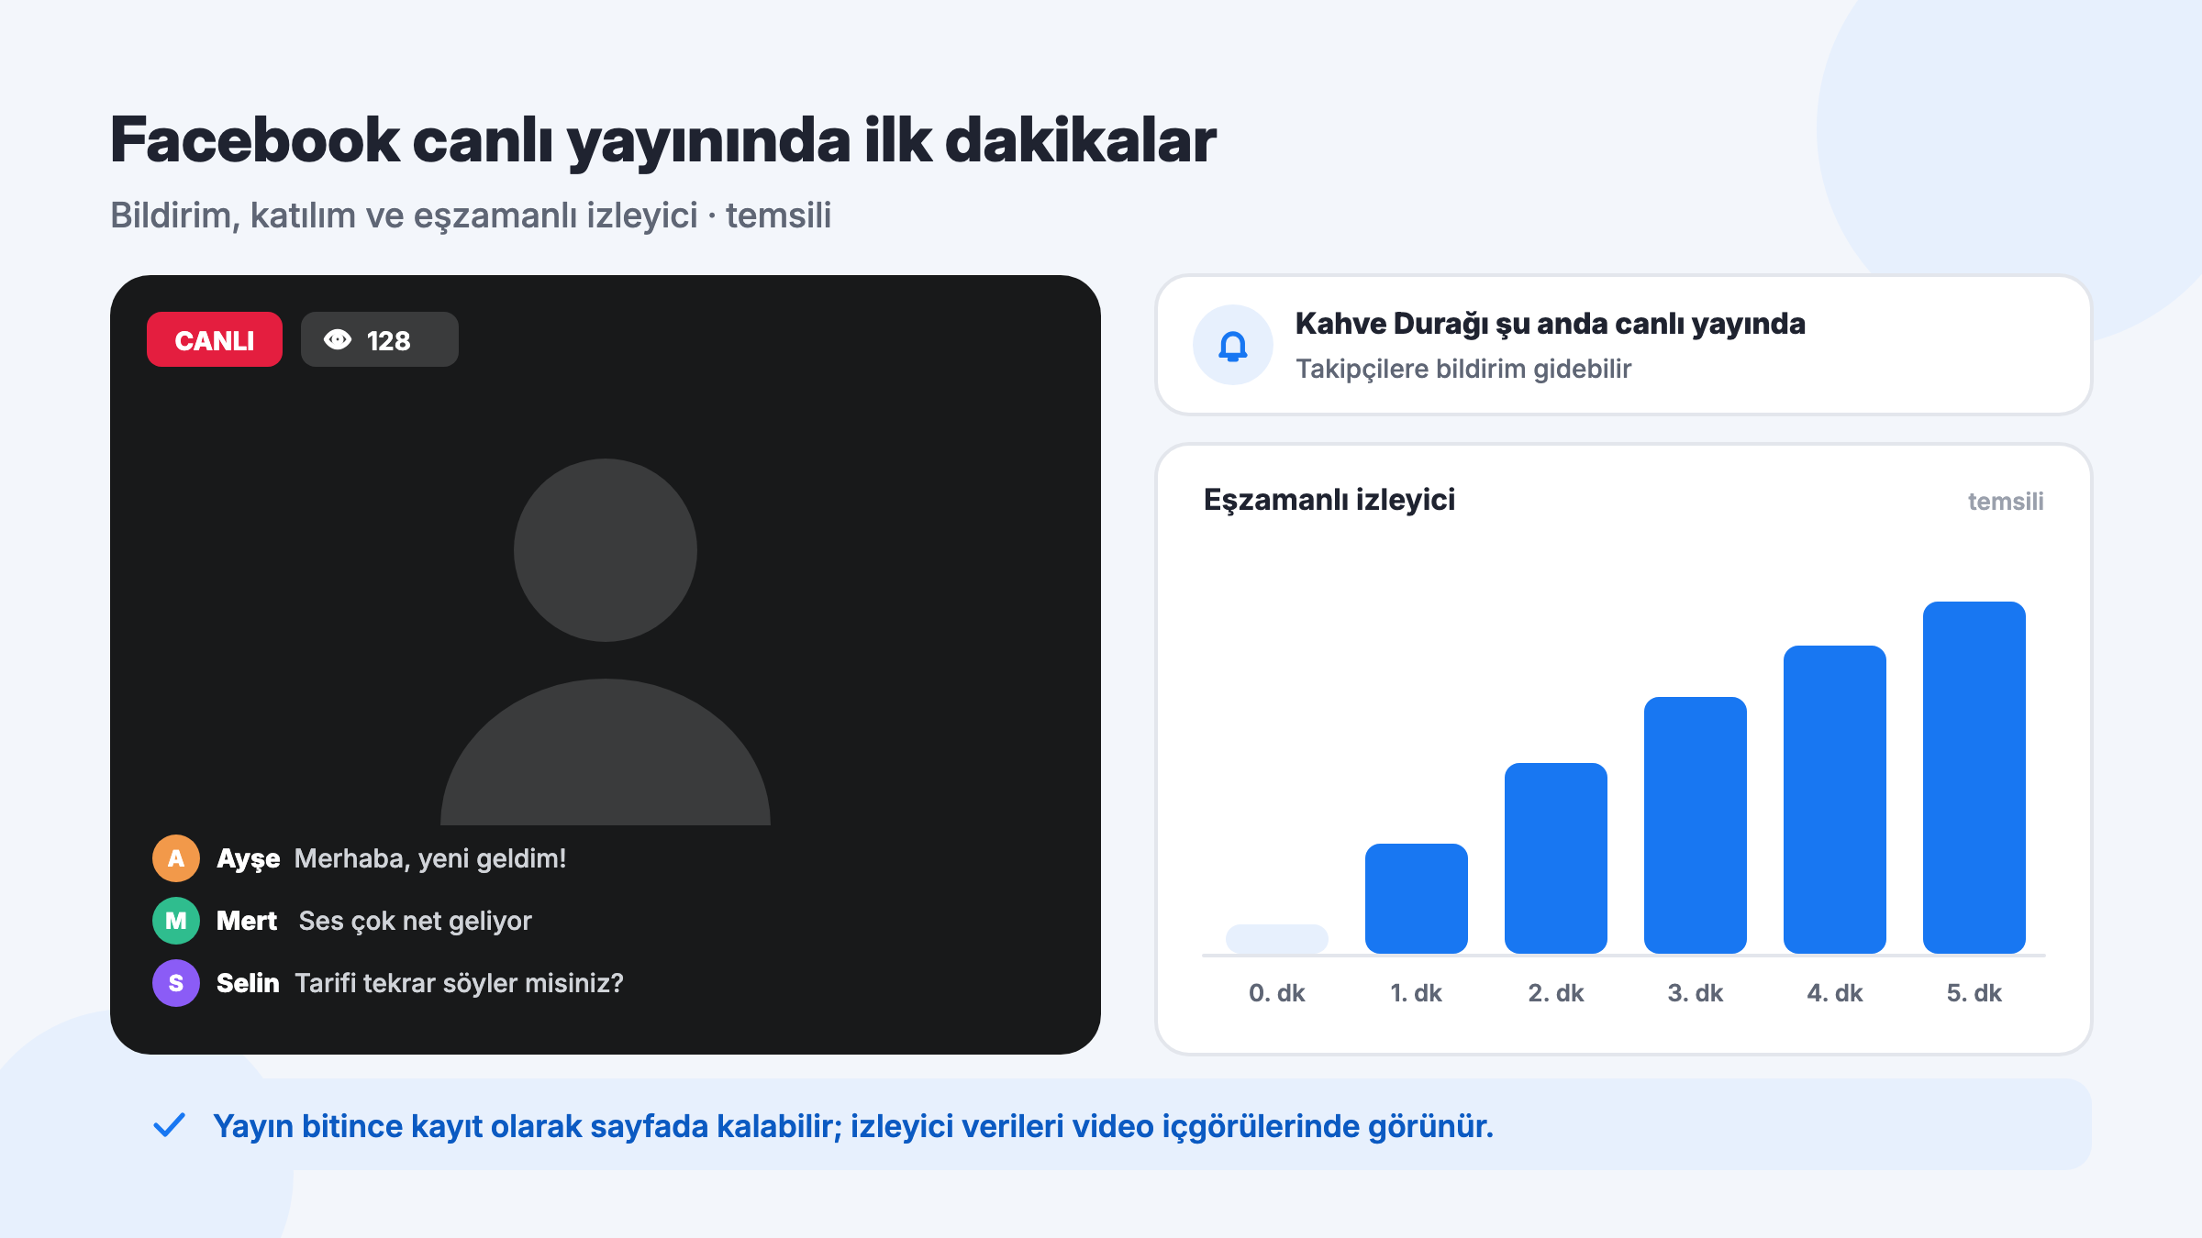This screenshot has width=2202, height=1238.
Task: Click the '4. dk' axis label
Action: (1835, 993)
